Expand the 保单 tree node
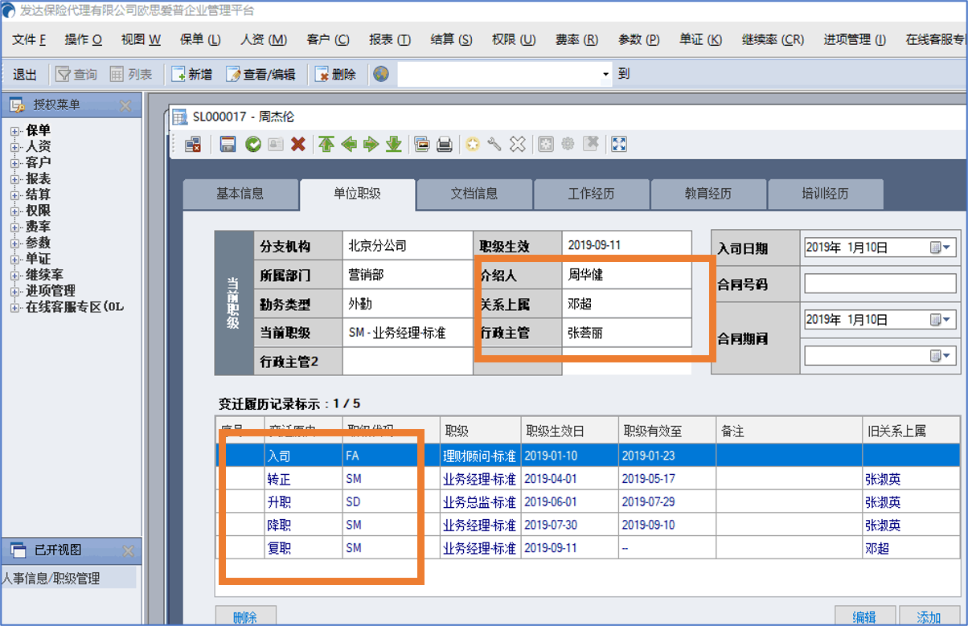This screenshot has height=626, width=968. coord(14,131)
